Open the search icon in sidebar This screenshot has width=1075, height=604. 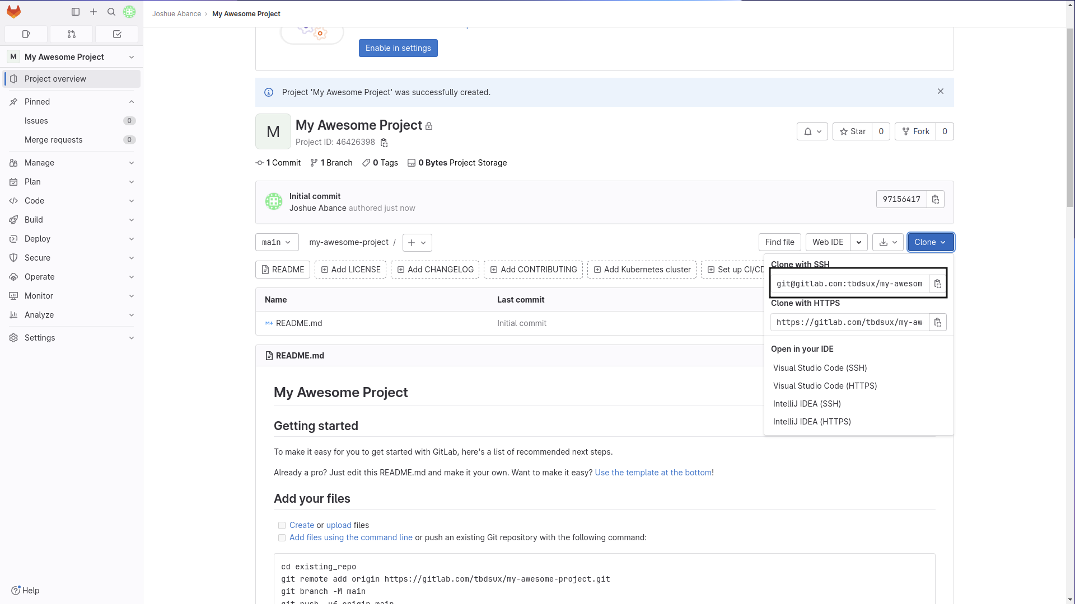click(111, 12)
